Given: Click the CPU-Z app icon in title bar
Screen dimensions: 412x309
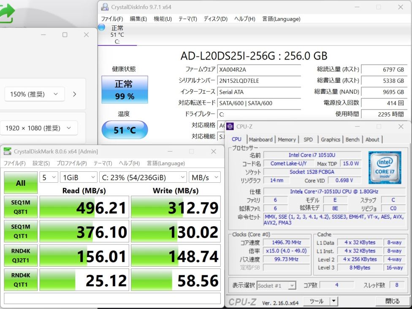Looking at the screenshot, I should pyautogui.click(x=230, y=126).
